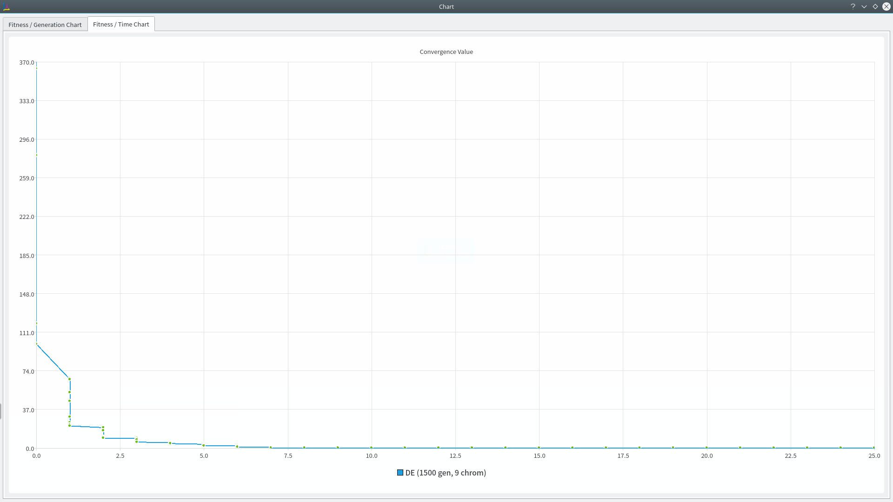Click the 0.0 origin label on x-axis
Screen dimensions: 893x502
[x=36, y=456]
